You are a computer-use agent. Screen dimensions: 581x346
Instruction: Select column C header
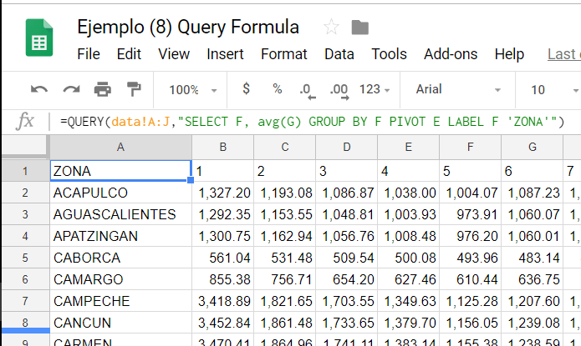point(284,147)
